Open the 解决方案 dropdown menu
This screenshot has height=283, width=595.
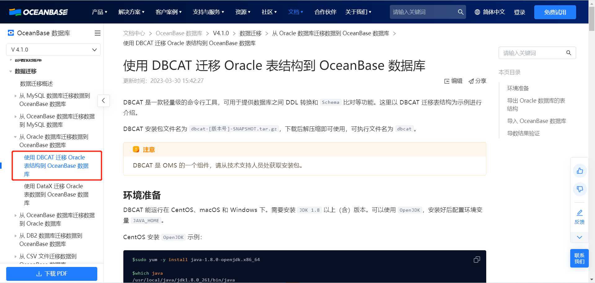(x=131, y=12)
